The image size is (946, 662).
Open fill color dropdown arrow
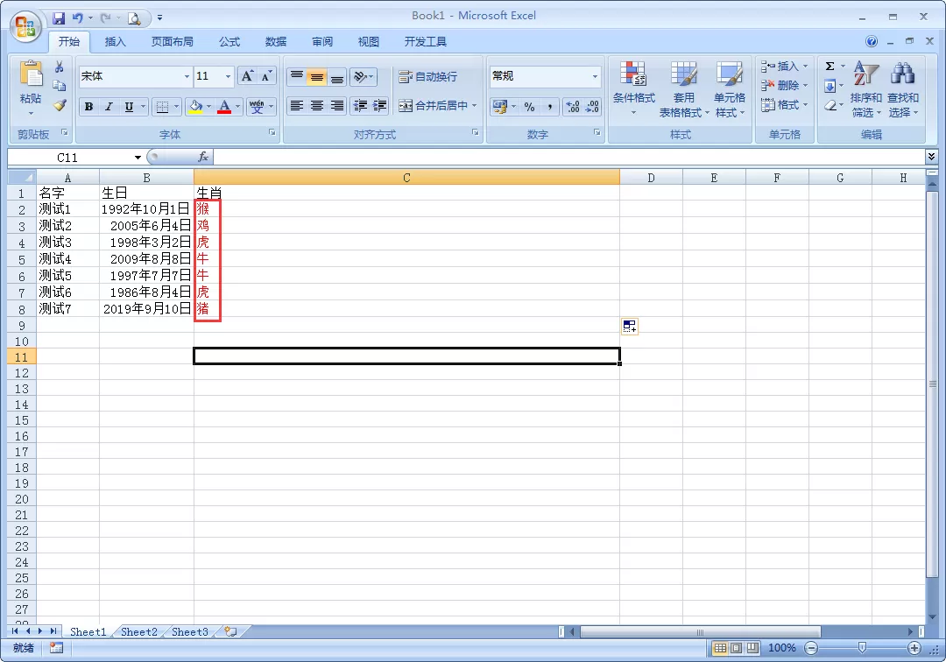pyautogui.click(x=209, y=107)
